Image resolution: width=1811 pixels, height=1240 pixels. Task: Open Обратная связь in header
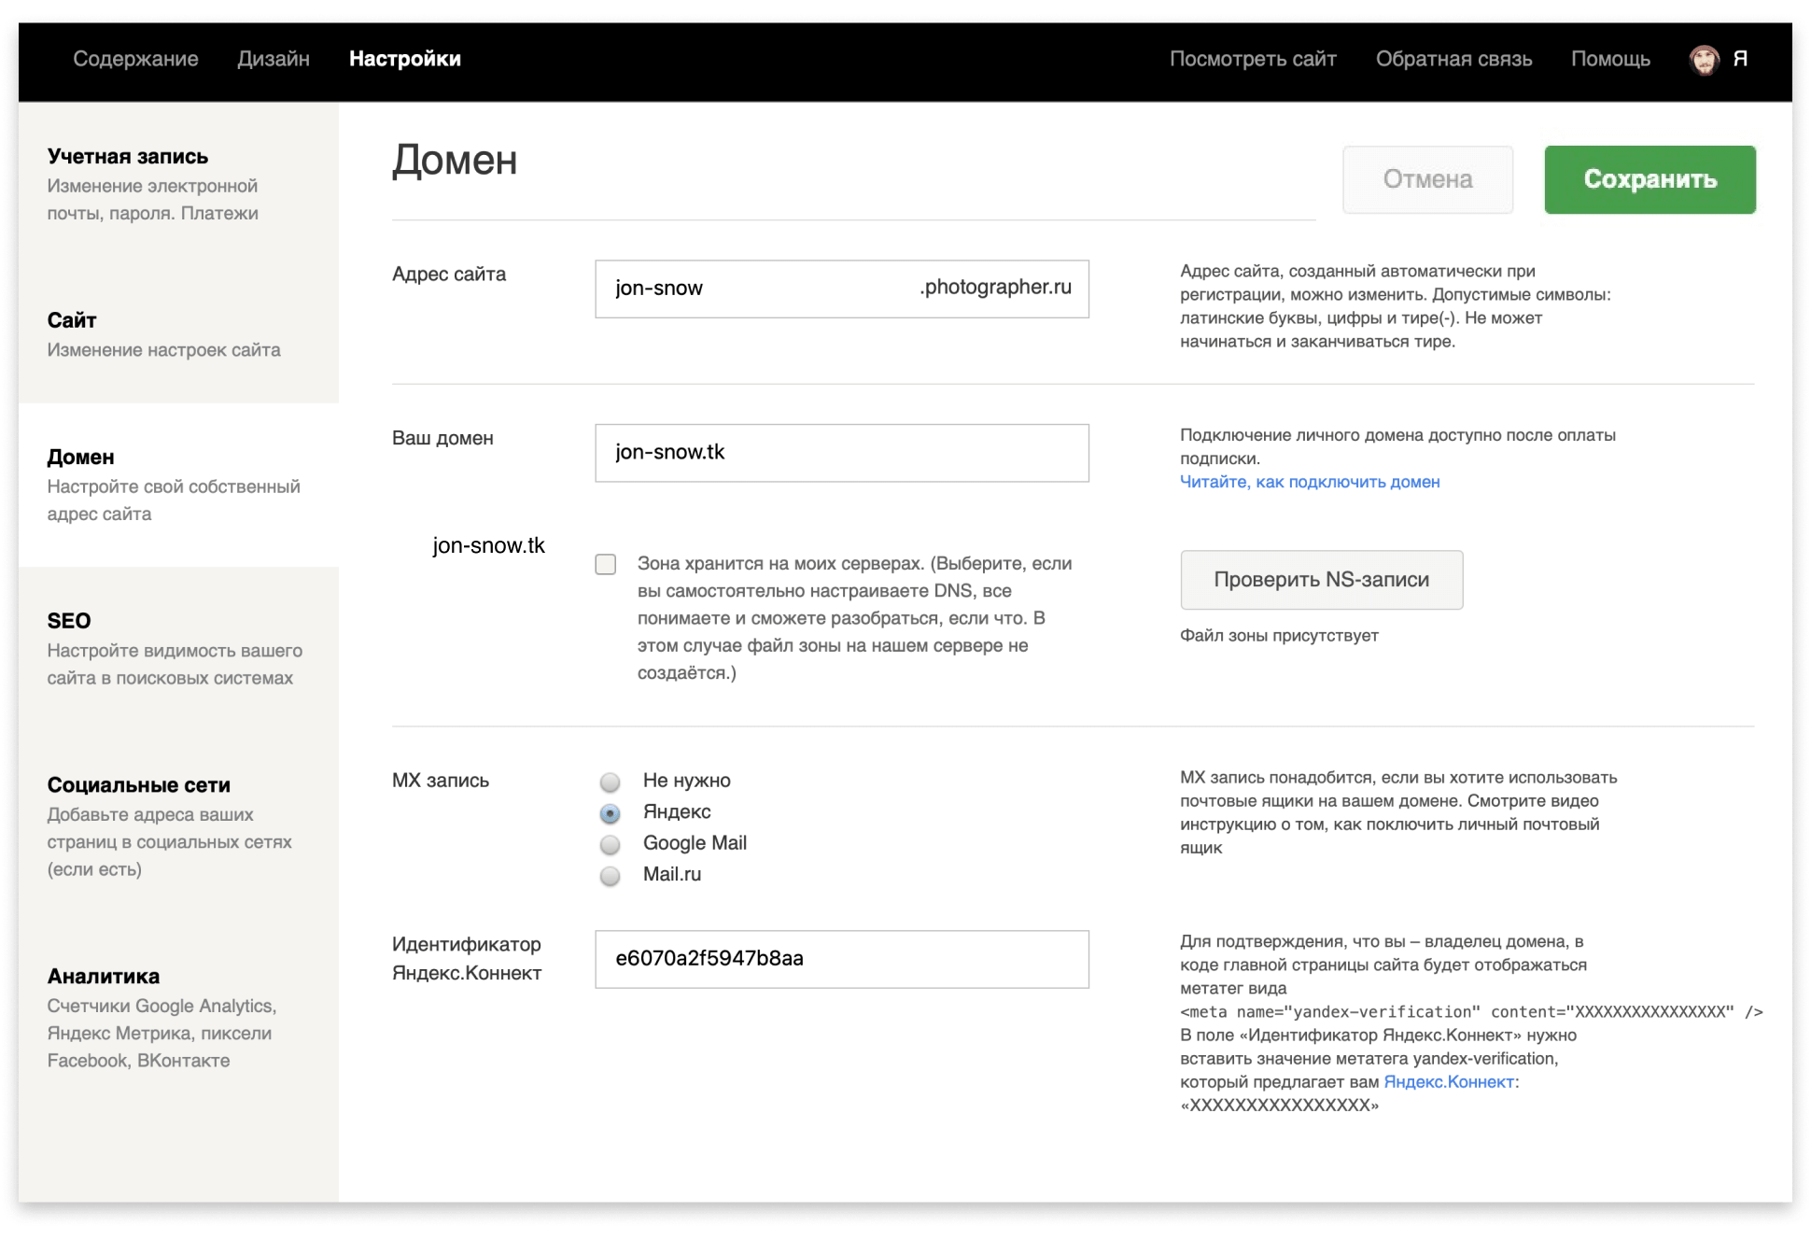(1453, 59)
